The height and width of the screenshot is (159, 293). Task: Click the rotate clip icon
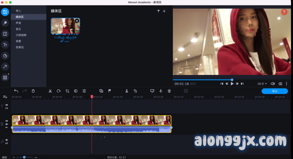click(59, 91)
